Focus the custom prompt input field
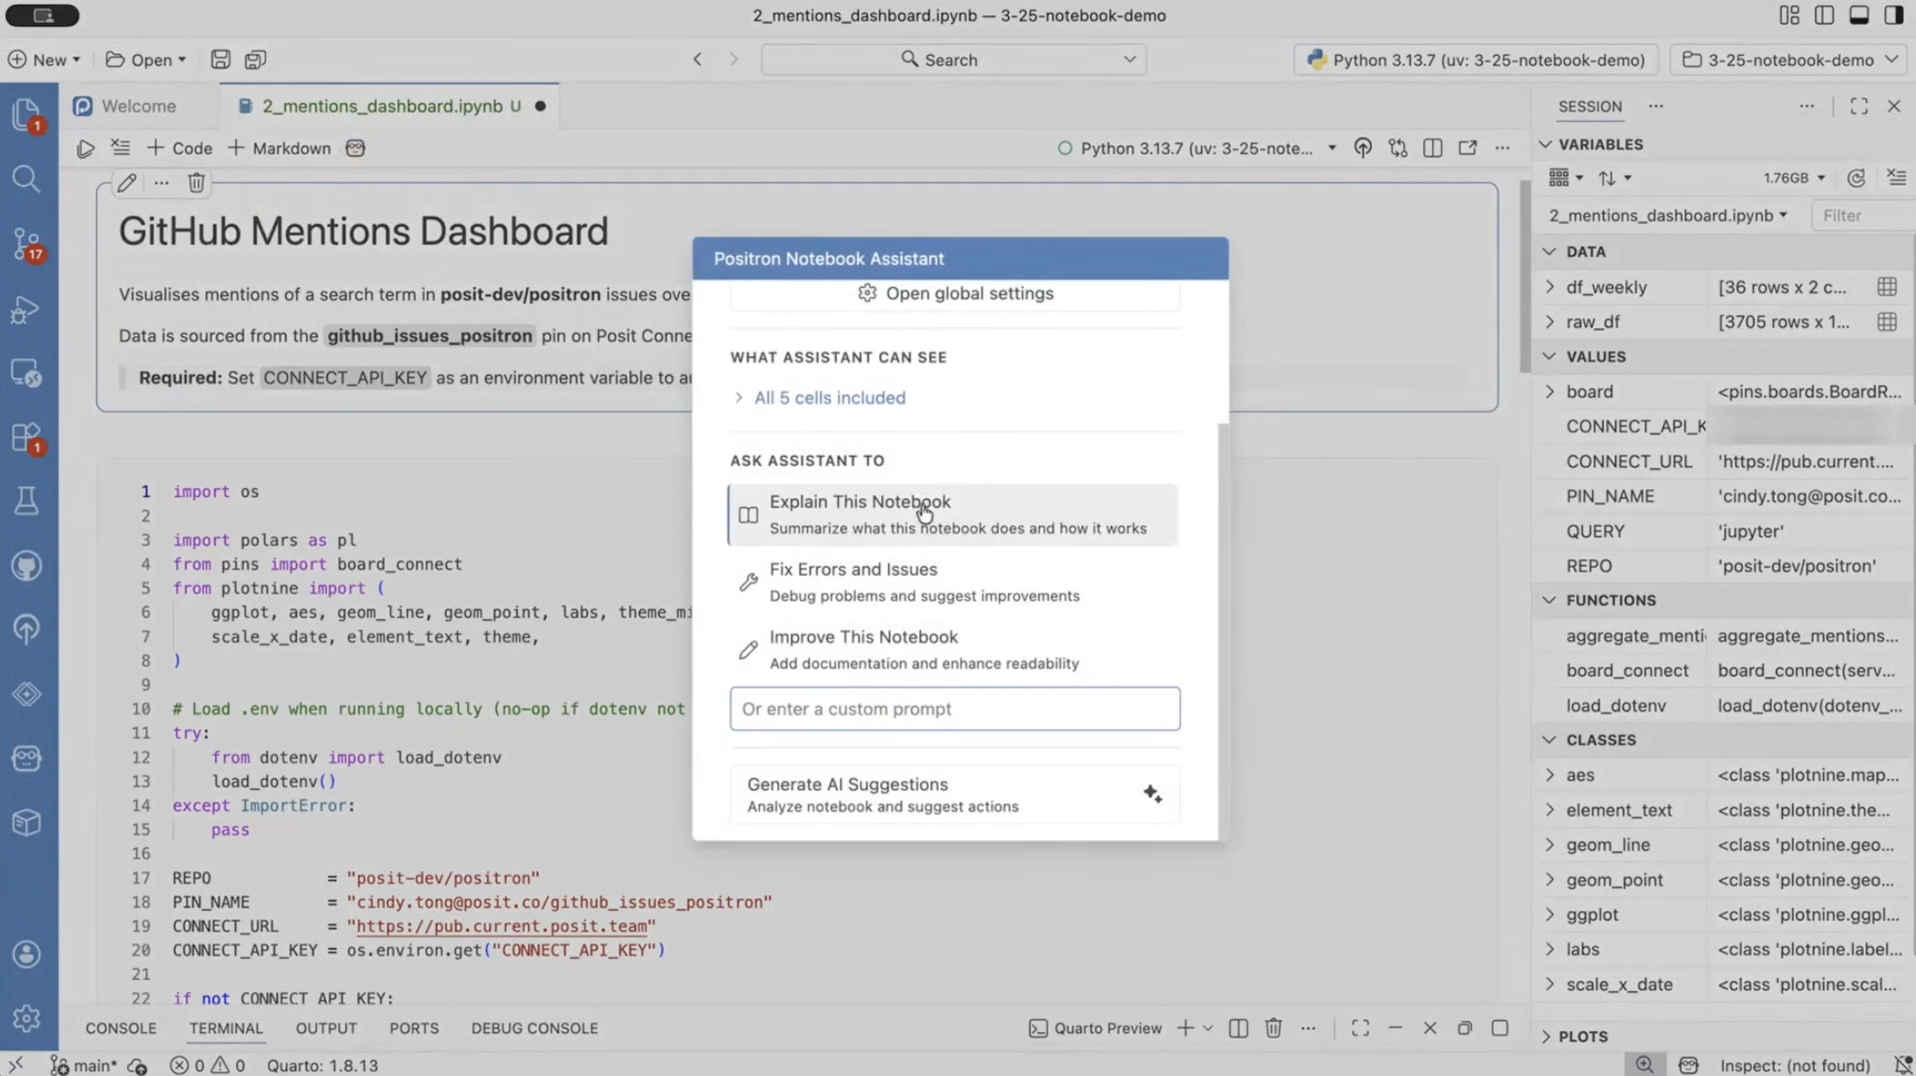 coord(954,708)
